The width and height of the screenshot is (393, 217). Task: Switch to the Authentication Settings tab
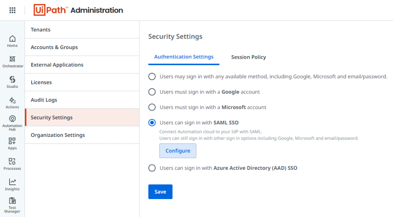pyautogui.click(x=184, y=57)
